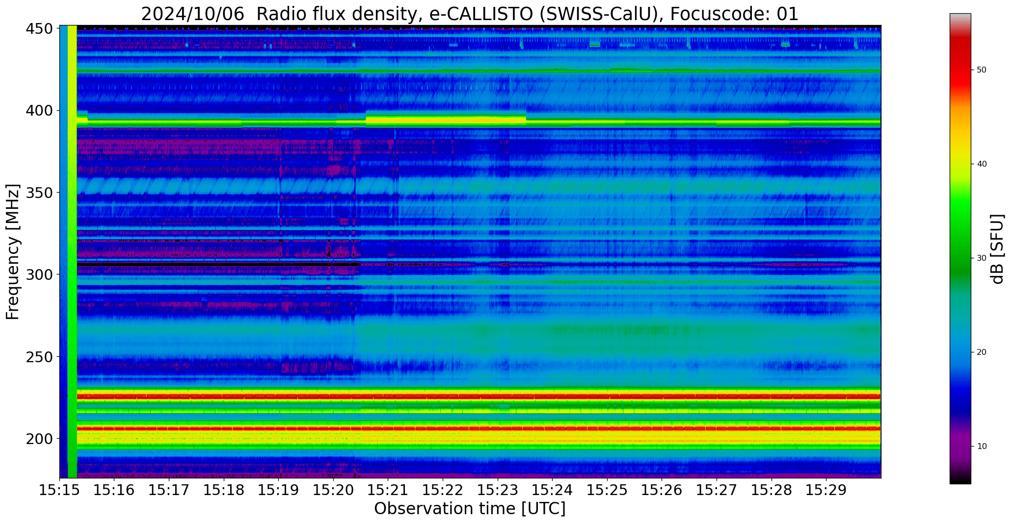Click the 15:22 time tick label
Screen dimensions: 1012x523
coord(443,490)
